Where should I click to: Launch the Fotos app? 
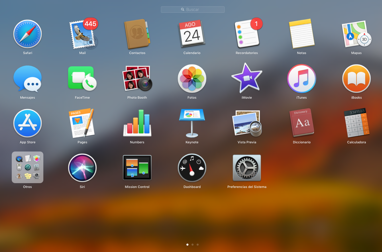[192, 79]
